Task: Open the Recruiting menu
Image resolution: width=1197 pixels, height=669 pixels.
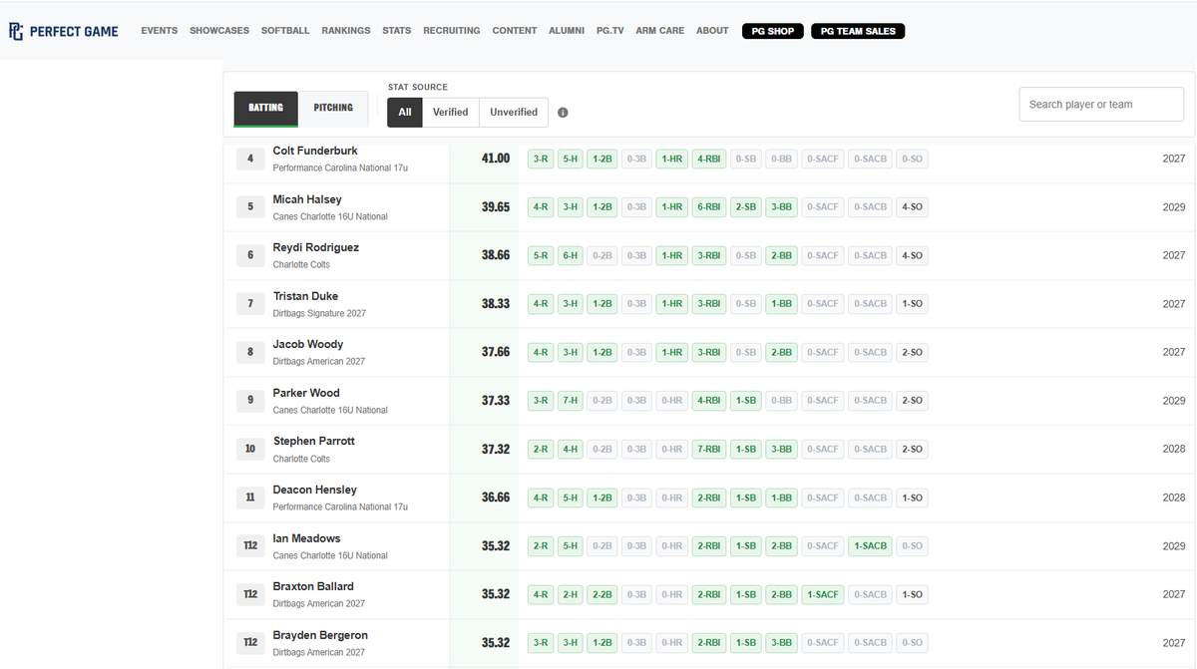Action: (x=452, y=31)
